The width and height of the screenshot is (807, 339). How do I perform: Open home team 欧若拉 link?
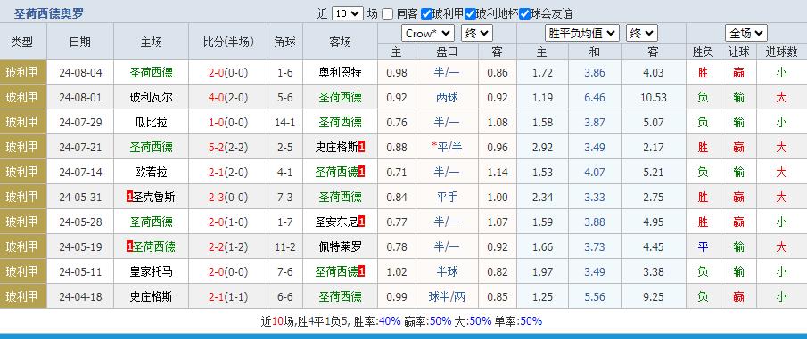151,172
